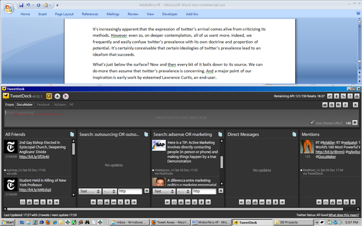Open the Undo history dropdown arrow in Word
This screenshot has height=226, width=362.
[33, 5]
